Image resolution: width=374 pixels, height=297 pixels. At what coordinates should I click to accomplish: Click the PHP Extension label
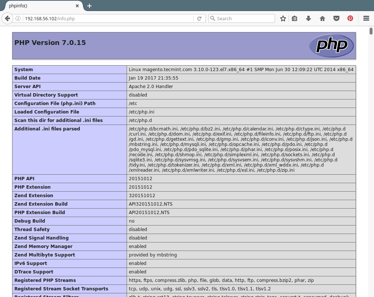pyautogui.click(x=32, y=187)
